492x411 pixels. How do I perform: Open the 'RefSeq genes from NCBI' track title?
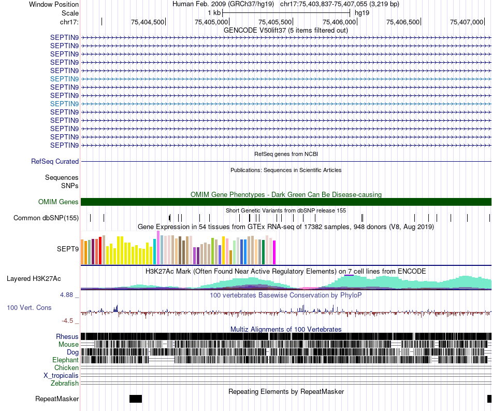(286, 154)
